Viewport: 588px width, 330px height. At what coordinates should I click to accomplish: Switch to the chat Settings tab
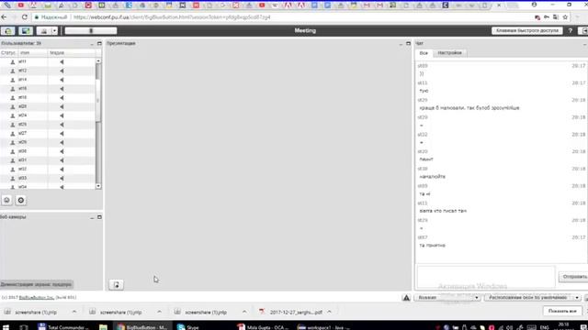(x=449, y=53)
